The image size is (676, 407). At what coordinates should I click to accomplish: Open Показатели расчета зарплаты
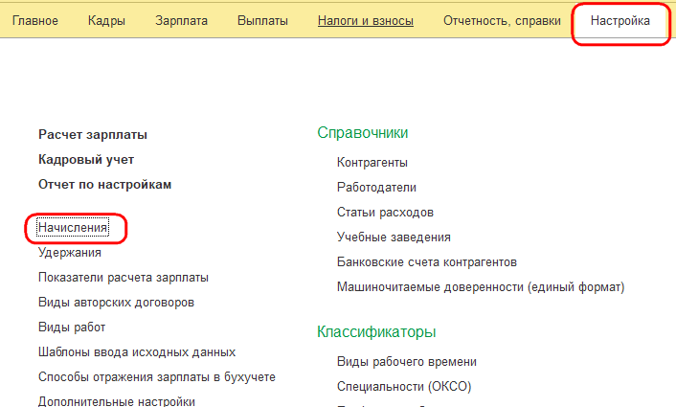[x=124, y=277]
